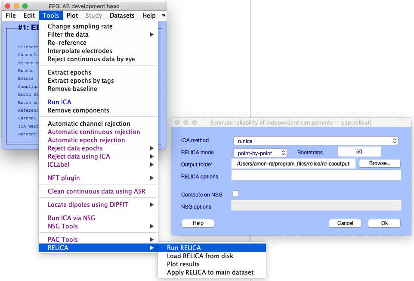
Task: Click the Bootstraps number field
Action: pos(359,152)
